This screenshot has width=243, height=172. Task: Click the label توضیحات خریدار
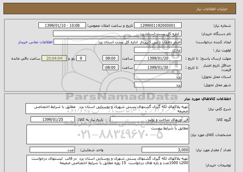point(218,165)
